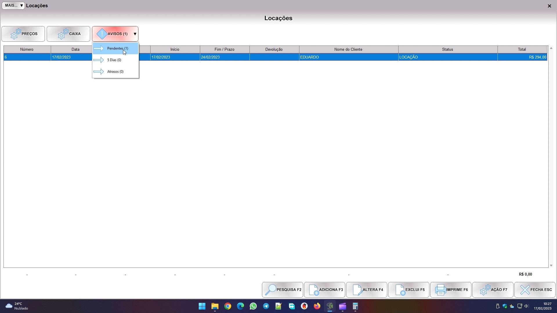Select the Atrasos (0) menu entry
This screenshot has width=557, height=313.
pos(115,72)
